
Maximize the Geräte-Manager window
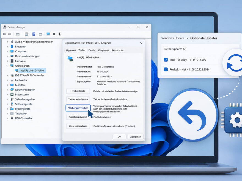(138, 27)
